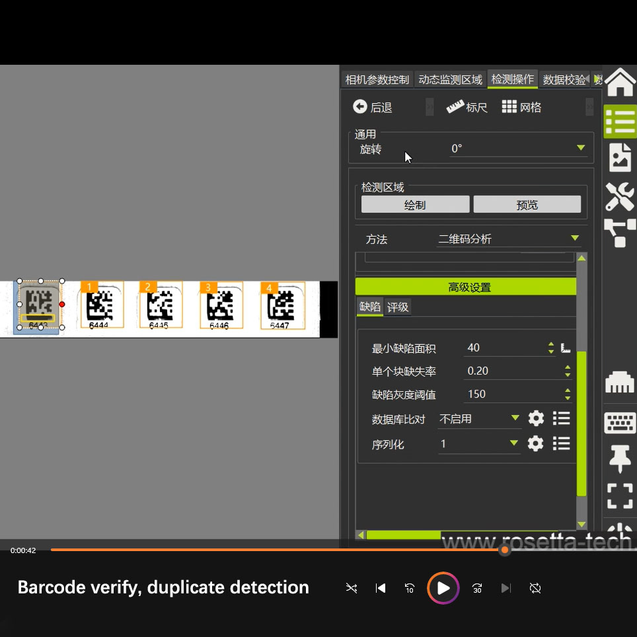Open the network port sidebar icon
Screen dimensions: 637x637
click(x=619, y=382)
